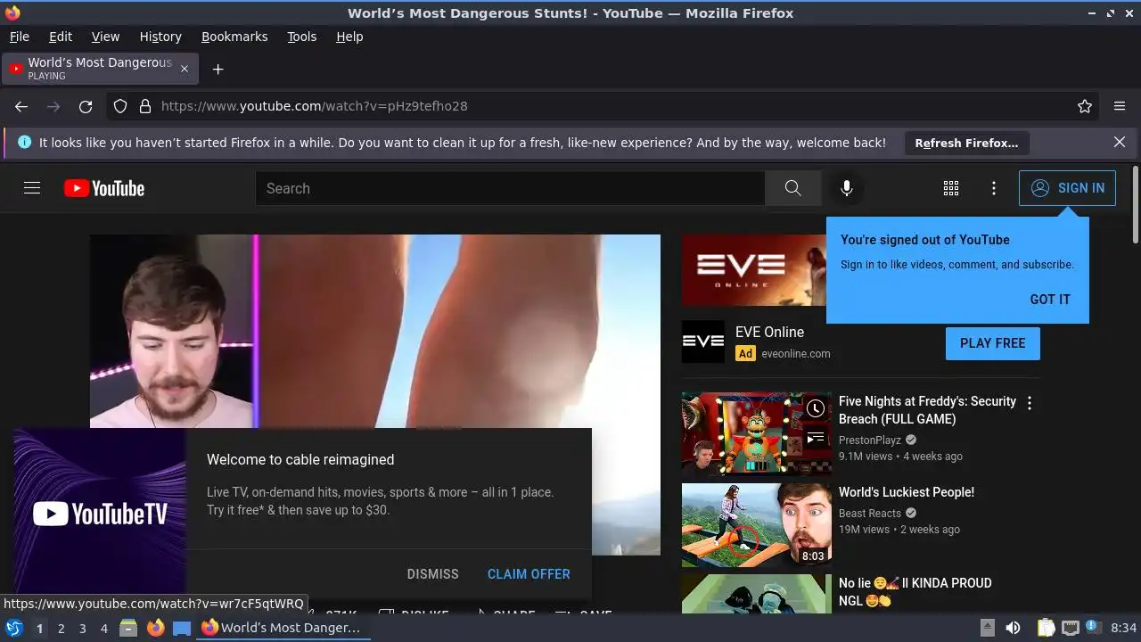Click the eveonline.com ad link
Viewport: 1141px width, 642px height.
coord(796,353)
